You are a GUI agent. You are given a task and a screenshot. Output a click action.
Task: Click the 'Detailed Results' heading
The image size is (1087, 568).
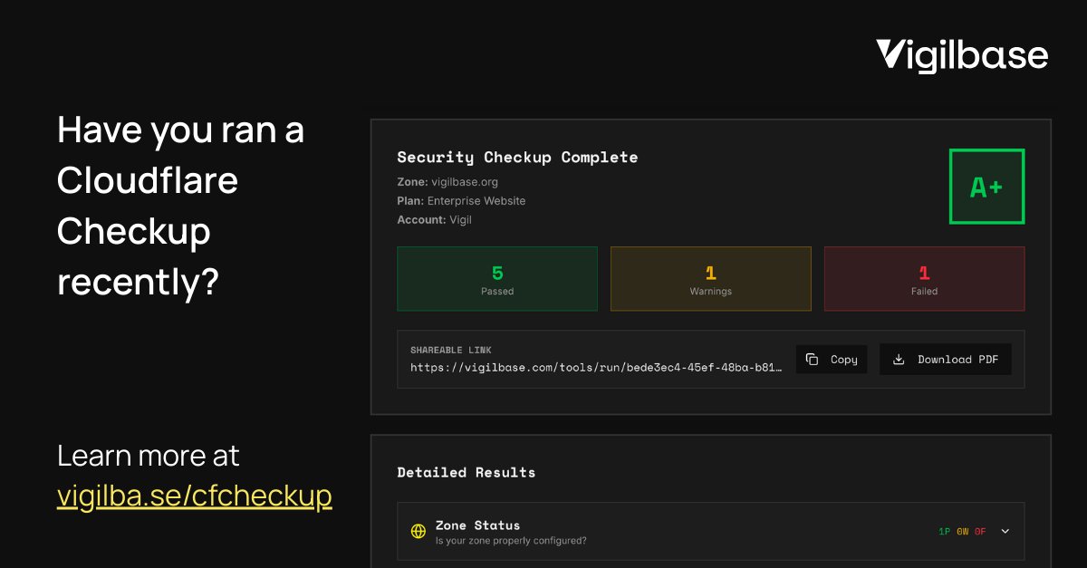[467, 473]
